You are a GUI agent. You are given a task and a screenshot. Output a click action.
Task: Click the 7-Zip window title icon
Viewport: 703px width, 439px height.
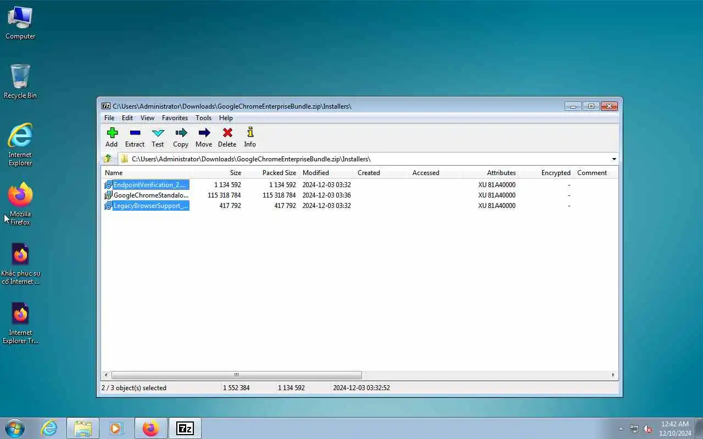point(106,106)
